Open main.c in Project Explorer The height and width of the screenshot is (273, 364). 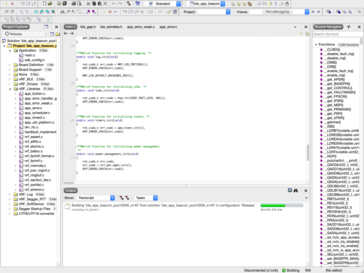pyautogui.click(x=30, y=55)
